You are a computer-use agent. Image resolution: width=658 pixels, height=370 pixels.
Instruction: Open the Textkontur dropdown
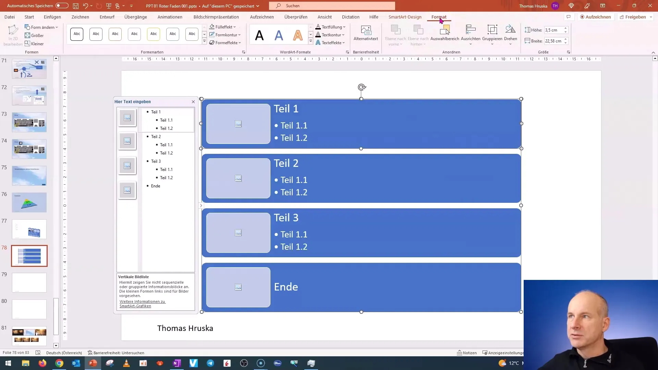pos(330,35)
